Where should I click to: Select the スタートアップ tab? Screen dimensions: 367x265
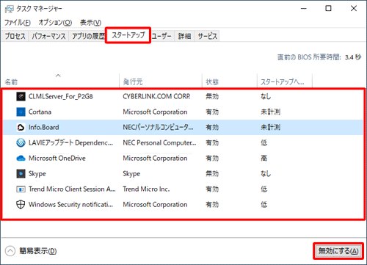[x=128, y=35]
